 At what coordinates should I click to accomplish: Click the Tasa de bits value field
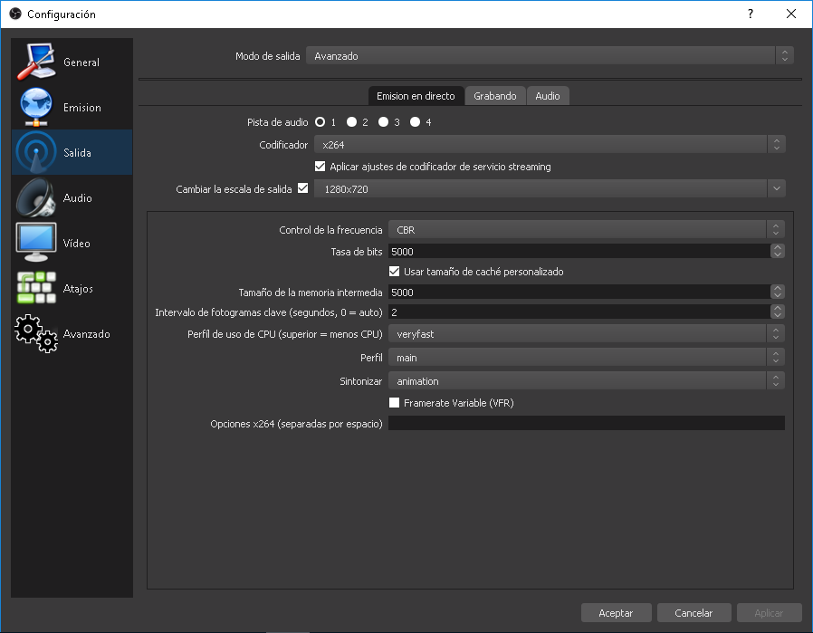point(579,251)
